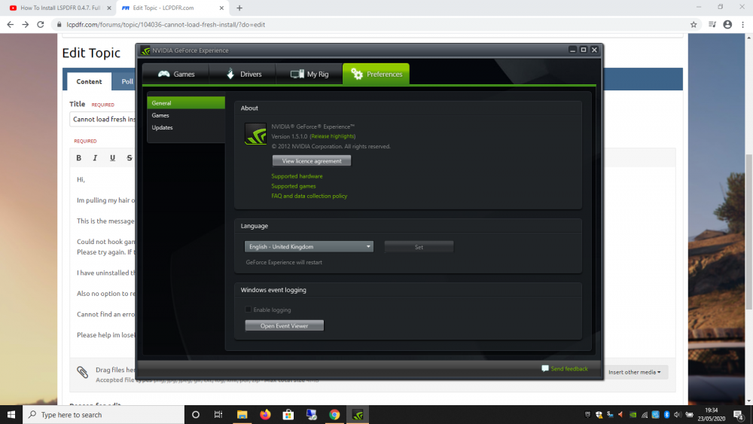Open Google Chrome from the taskbar
Screen dimensions: 753x424
(334, 414)
